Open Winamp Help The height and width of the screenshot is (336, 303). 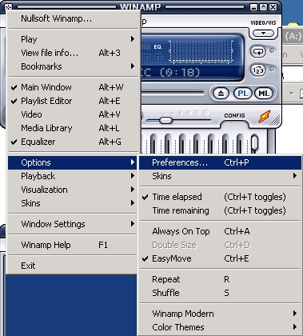73,245
